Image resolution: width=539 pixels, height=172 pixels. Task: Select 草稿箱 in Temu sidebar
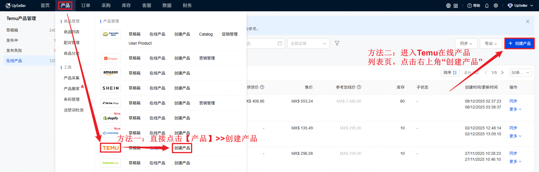[12, 30]
